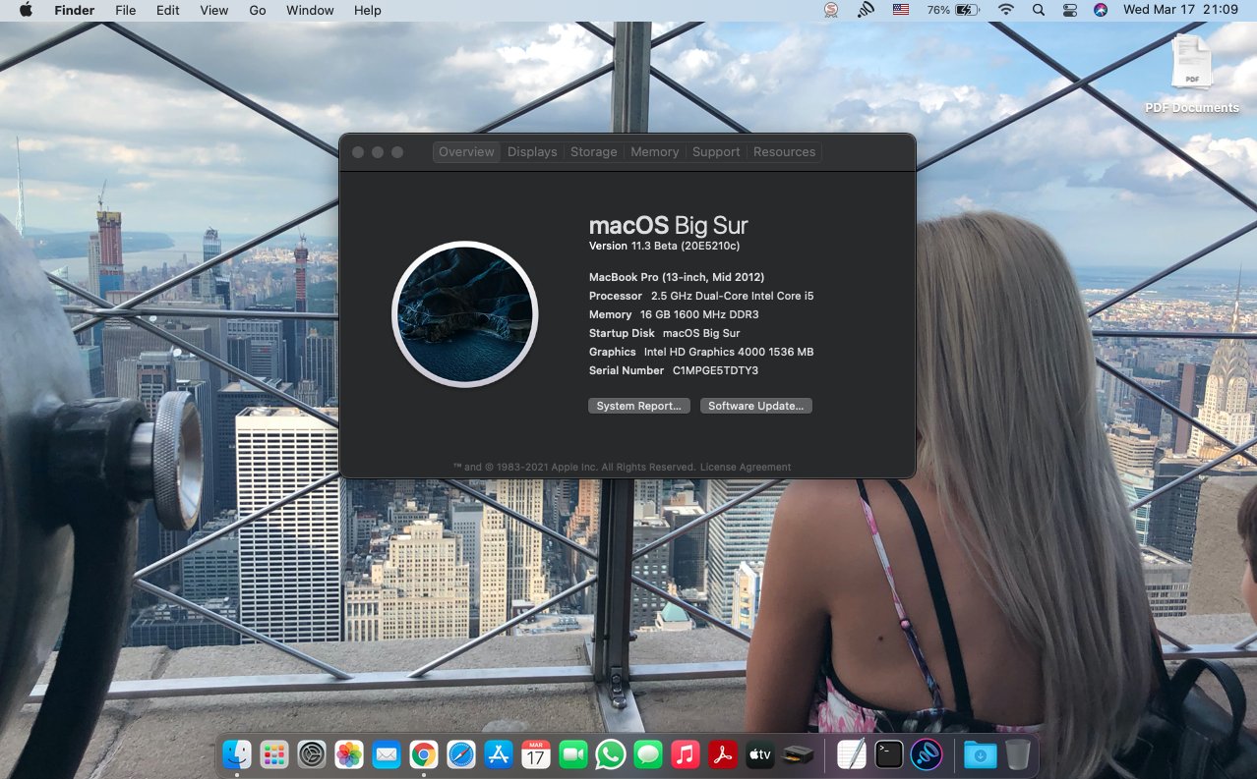Switch to the Storage tab
The image size is (1257, 779).
point(594,152)
